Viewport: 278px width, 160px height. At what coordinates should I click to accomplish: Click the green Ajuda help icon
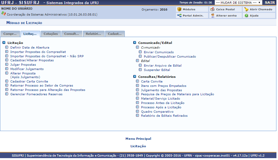click(x=246, y=16)
